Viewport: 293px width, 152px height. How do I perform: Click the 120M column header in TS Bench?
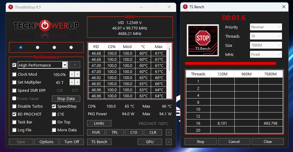(x=222, y=74)
